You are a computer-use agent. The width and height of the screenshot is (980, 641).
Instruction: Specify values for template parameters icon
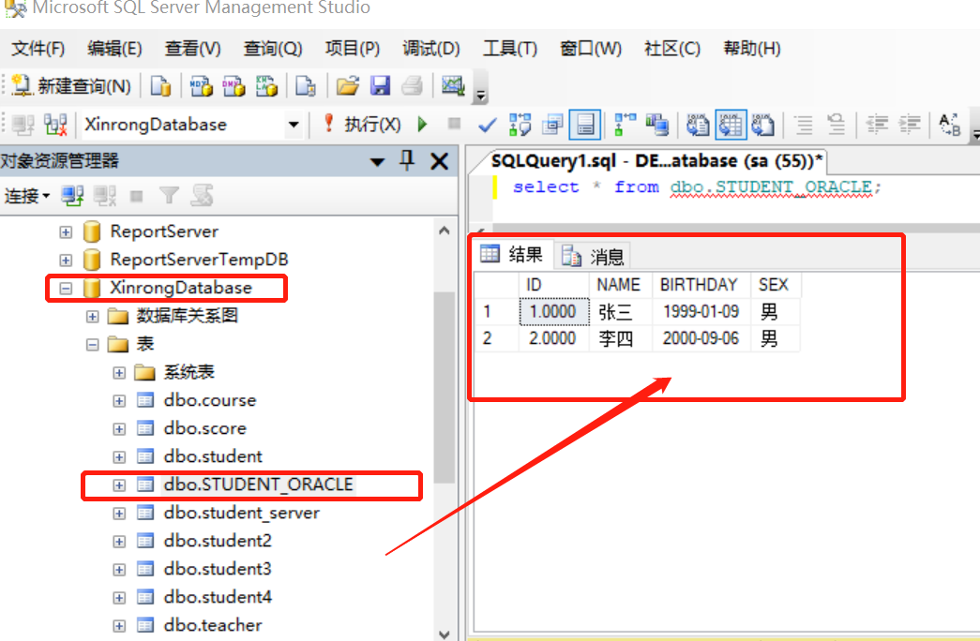click(950, 125)
